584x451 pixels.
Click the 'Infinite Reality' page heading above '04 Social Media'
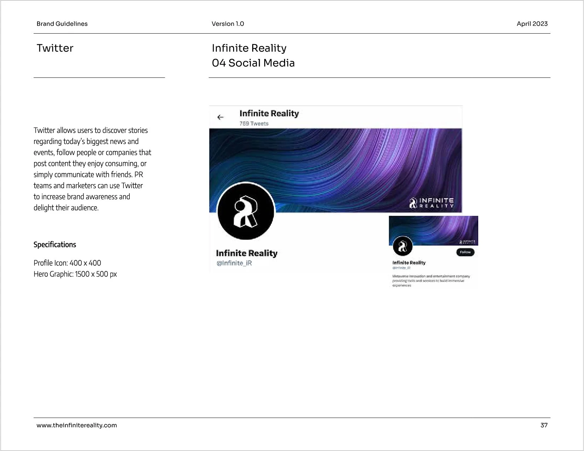click(249, 48)
